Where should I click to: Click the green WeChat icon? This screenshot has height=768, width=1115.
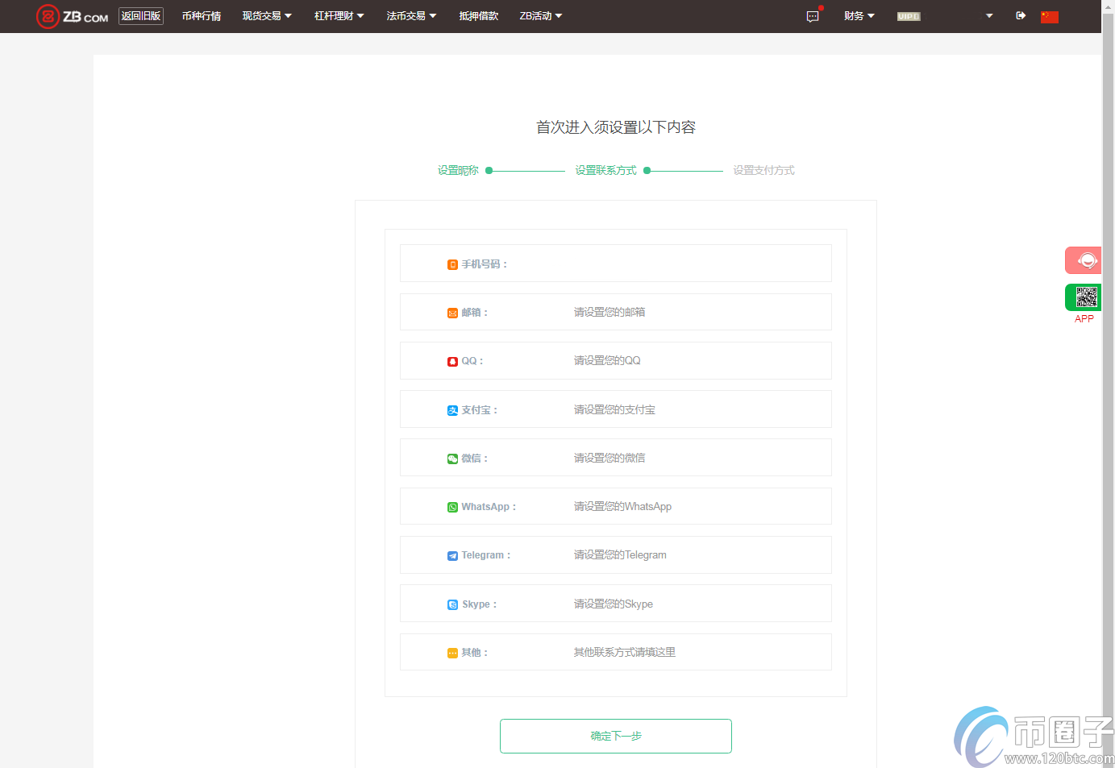click(x=452, y=459)
